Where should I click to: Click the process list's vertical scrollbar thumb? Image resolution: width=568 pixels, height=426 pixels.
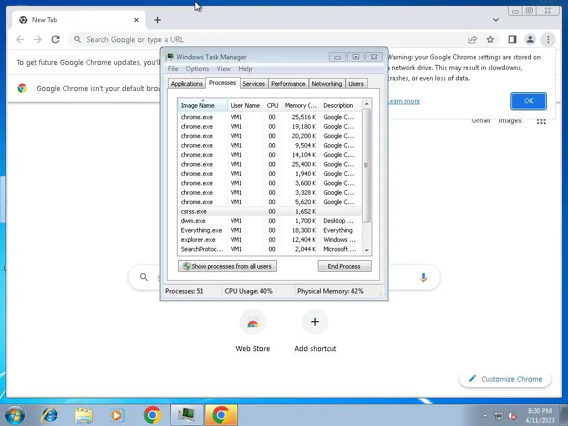(x=366, y=165)
